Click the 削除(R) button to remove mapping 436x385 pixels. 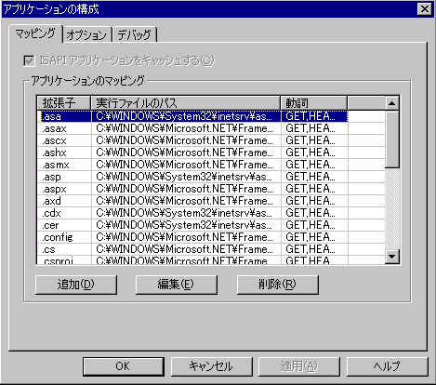pos(277,285)
